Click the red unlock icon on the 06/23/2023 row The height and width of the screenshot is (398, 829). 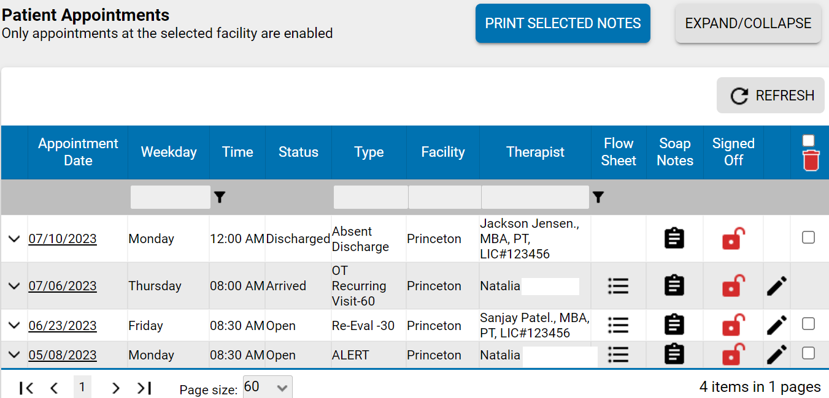[733, 325]
